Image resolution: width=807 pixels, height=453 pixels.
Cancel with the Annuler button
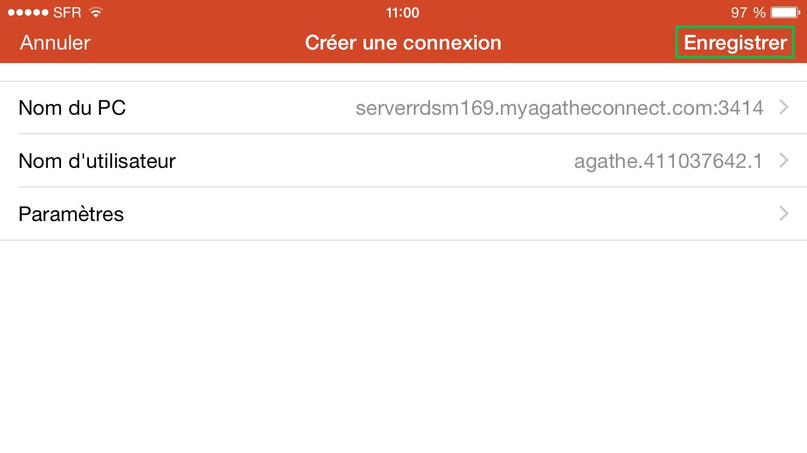[x=55, y=43]
